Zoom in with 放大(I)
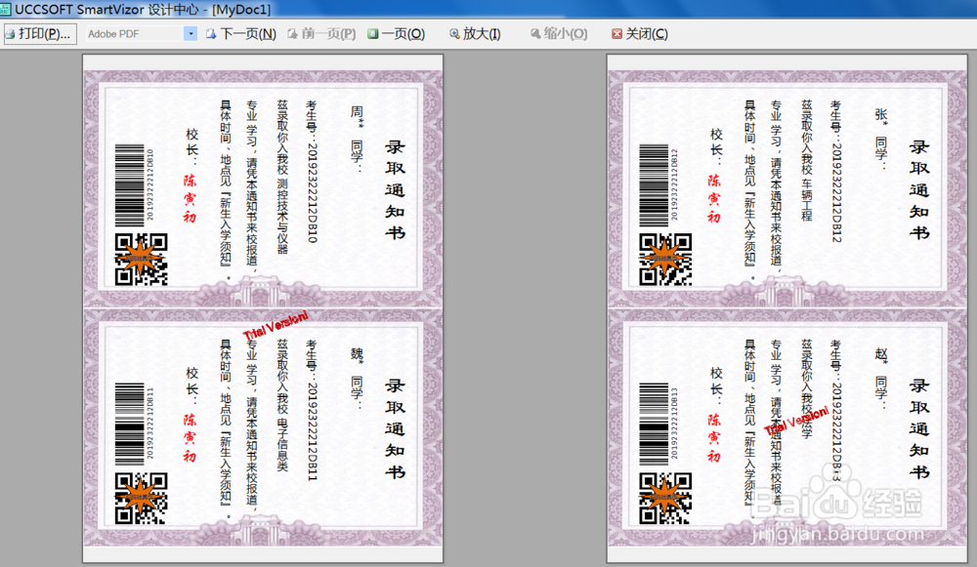The image size is (977, 567). (476, 33)
